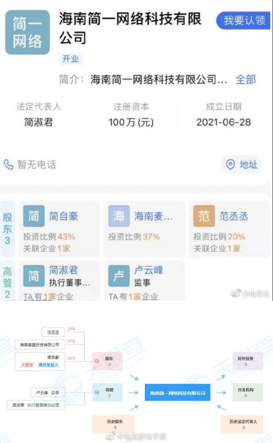Viewport: 273px width, 443px height.
Task: Expand full company intro via 全部
Action: coord(246,79)
